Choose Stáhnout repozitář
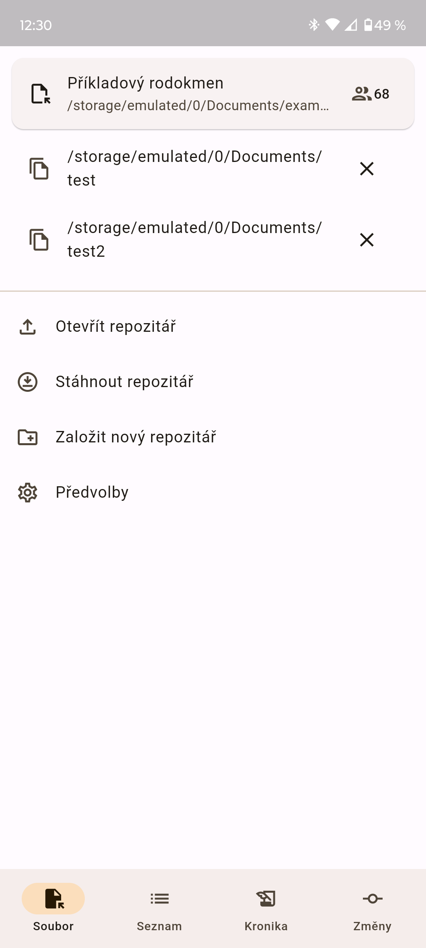The width and height of the screenshot is (426, 948). pyautogui.click(x=124, y=382)
